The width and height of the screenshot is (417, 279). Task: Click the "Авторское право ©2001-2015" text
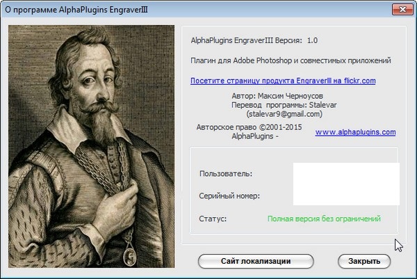[250, 127]
